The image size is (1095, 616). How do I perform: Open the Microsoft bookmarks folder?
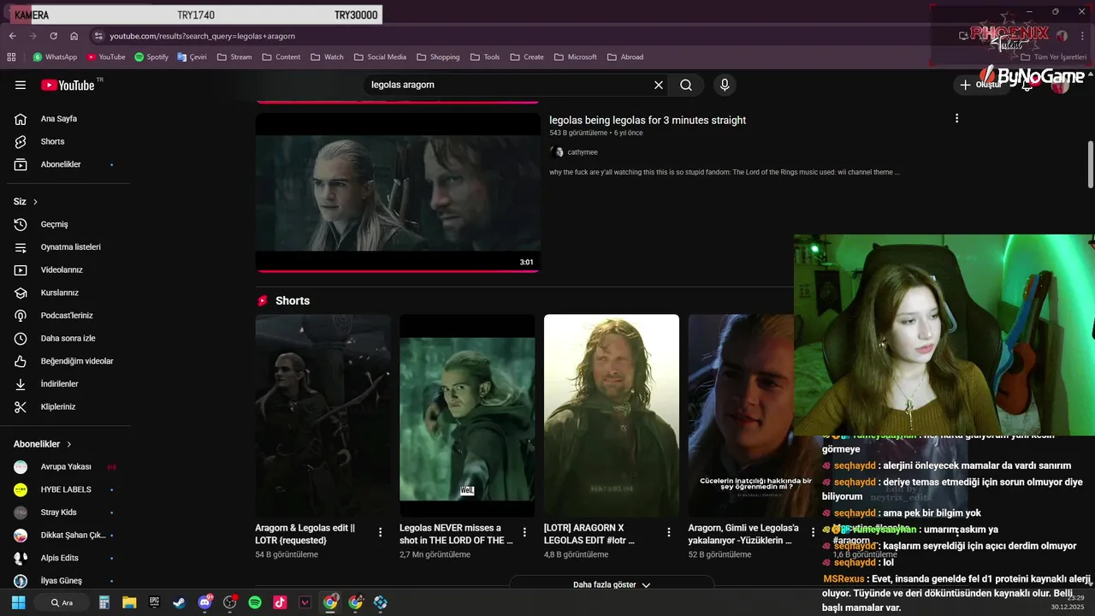576,57
